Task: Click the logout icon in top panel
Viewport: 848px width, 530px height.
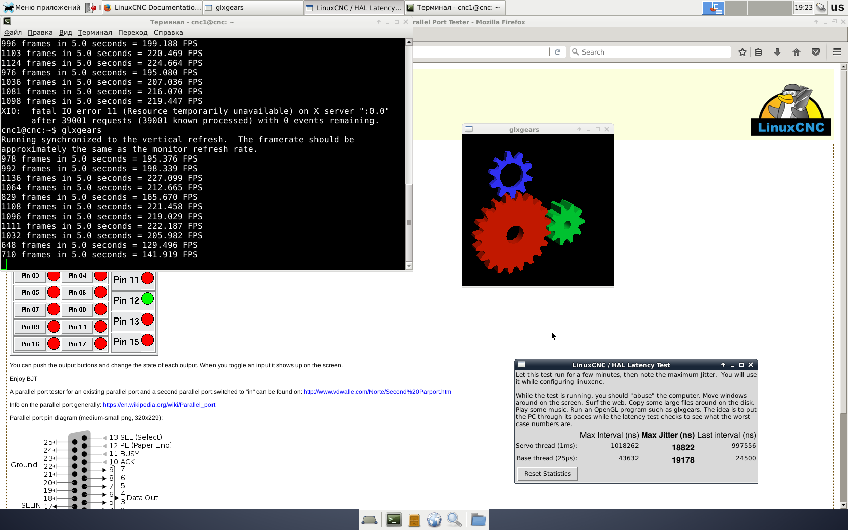Action: pyautogui.click(x=91, y=7)
